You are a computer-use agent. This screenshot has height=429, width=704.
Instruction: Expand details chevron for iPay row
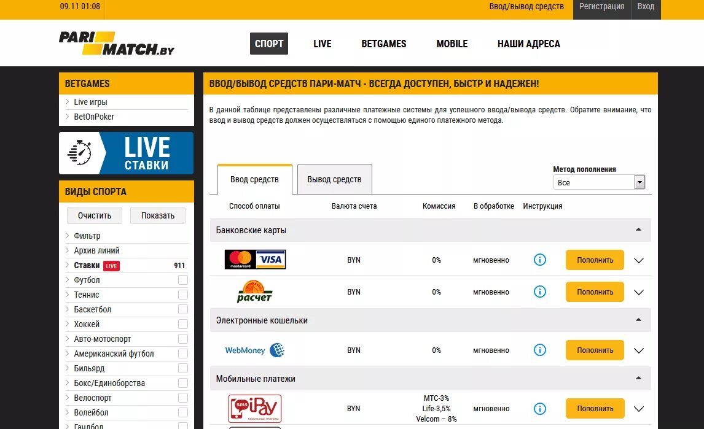tap(638, 409)
